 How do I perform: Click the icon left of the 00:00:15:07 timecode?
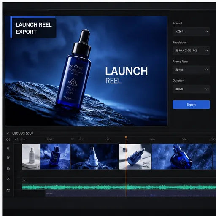[x=8, y=133]
